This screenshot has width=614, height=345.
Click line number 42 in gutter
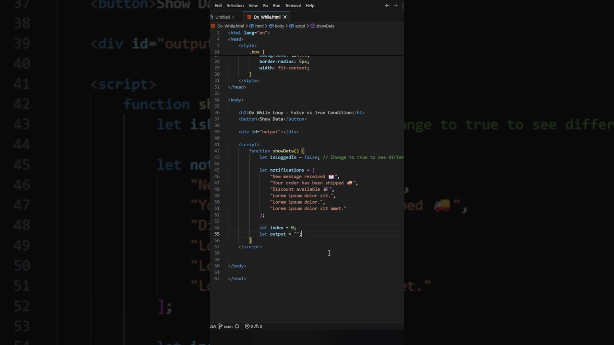[x=217, y=151]
